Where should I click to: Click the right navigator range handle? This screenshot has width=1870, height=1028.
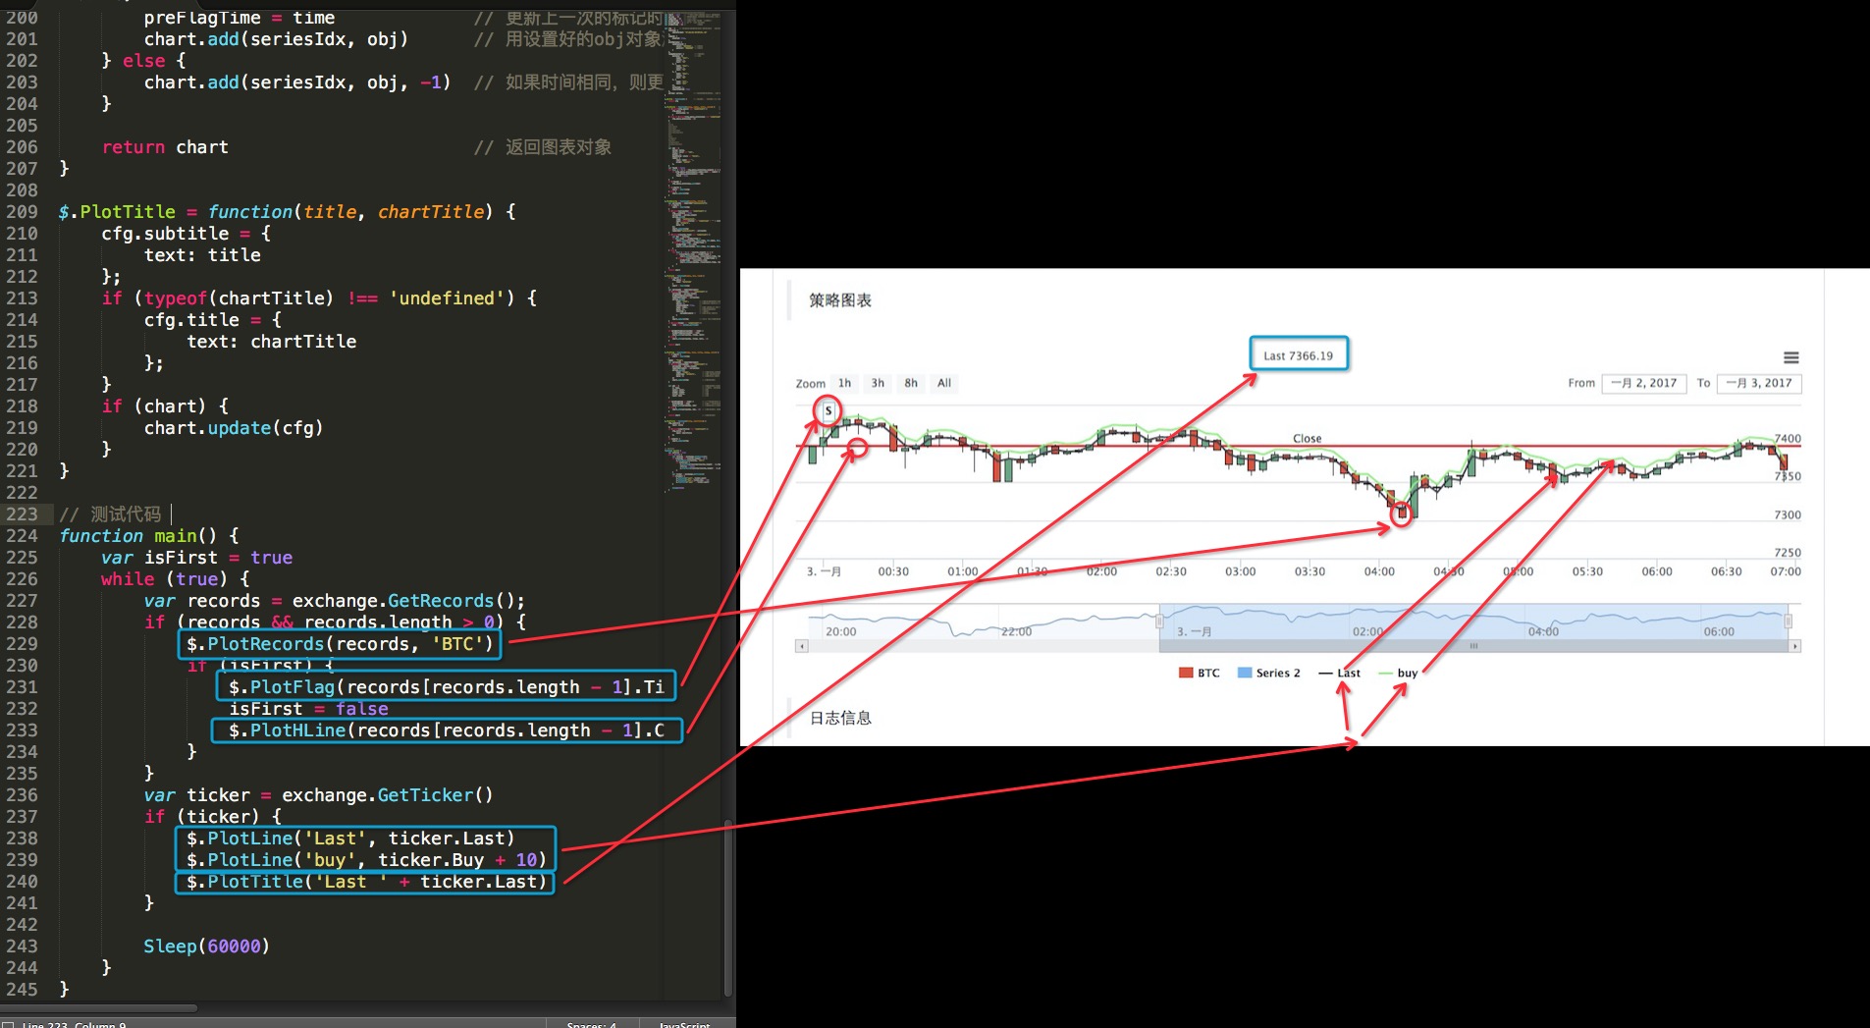click(1788, 621)
